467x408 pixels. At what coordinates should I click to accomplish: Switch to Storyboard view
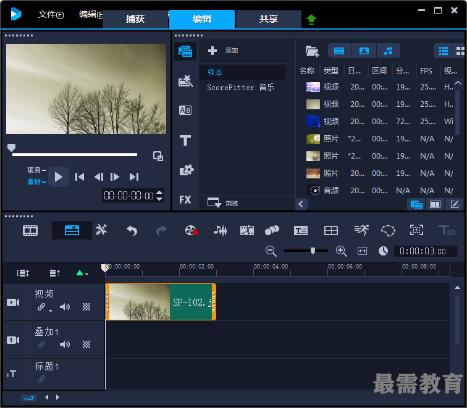coord(30,230)
